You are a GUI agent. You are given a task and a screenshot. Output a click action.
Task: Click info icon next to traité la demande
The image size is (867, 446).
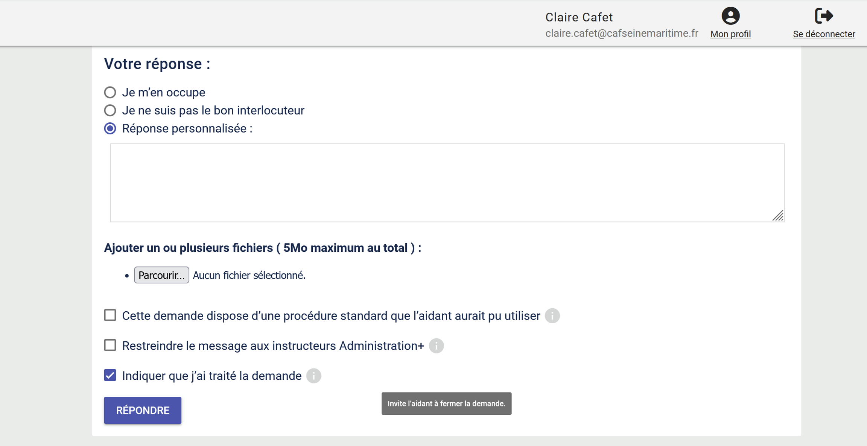pos(313,376)
